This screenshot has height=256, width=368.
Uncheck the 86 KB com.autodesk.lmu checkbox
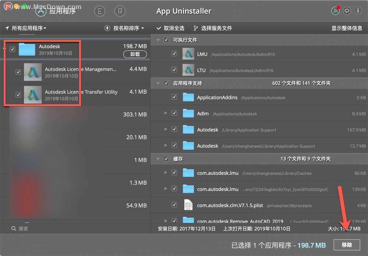[x=174, y=173]
